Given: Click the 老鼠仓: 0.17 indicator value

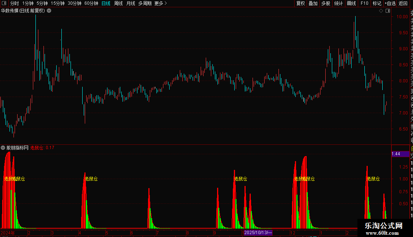Looking at the screenshot, I should tap(42, 148).
